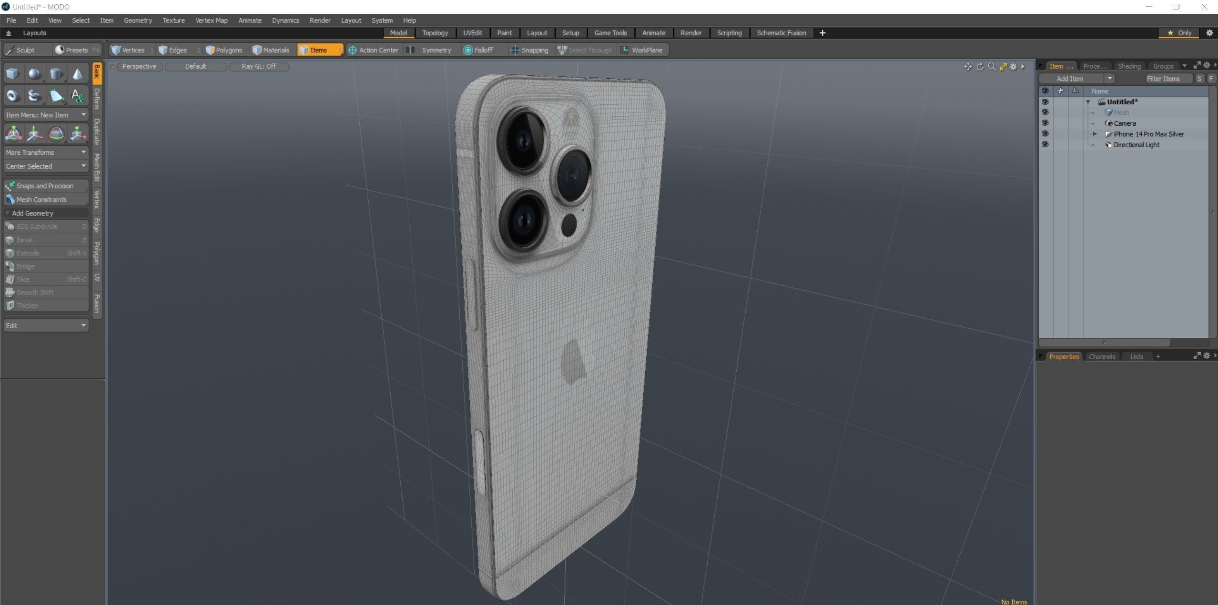The height and width of the screenshot is (605, 1218).
Task: Toggle Ray GL: Off button
Action: 259,66
